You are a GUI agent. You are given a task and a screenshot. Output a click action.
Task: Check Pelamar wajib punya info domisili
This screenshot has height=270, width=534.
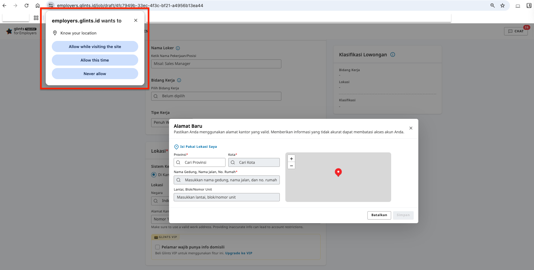[x=157, y=247]
